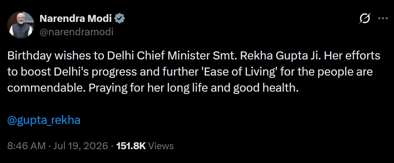Click the 8:46 AM post time
The image size is (394, 163).
pyautogui.click(x=27, y=146)
